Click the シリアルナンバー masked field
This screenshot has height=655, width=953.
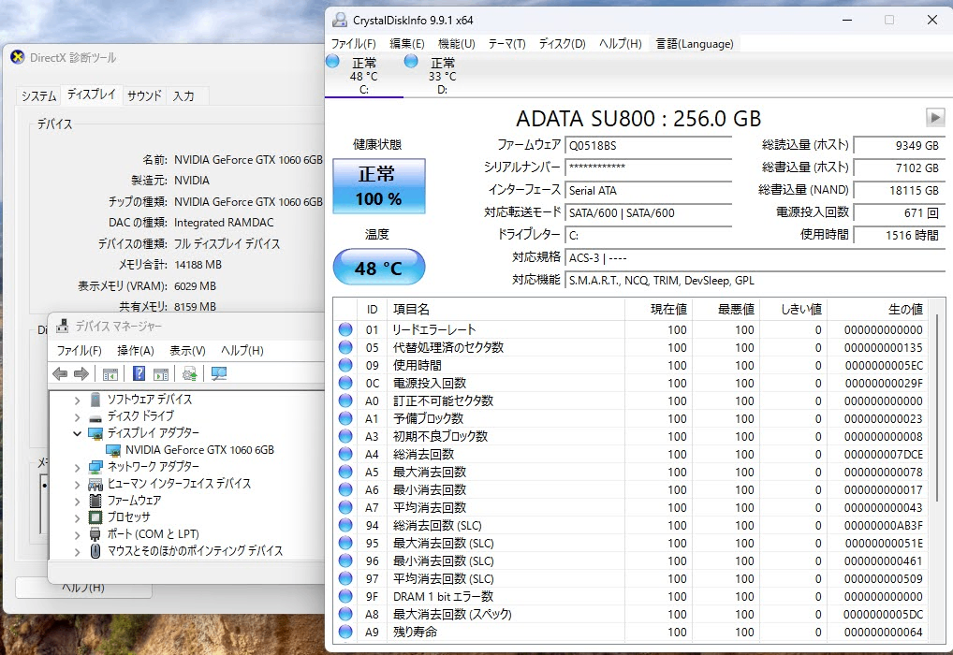[x=648, y=167]
